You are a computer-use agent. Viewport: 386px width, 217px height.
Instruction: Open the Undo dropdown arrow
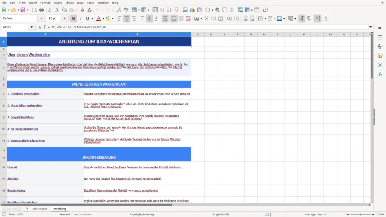point(103,10)
